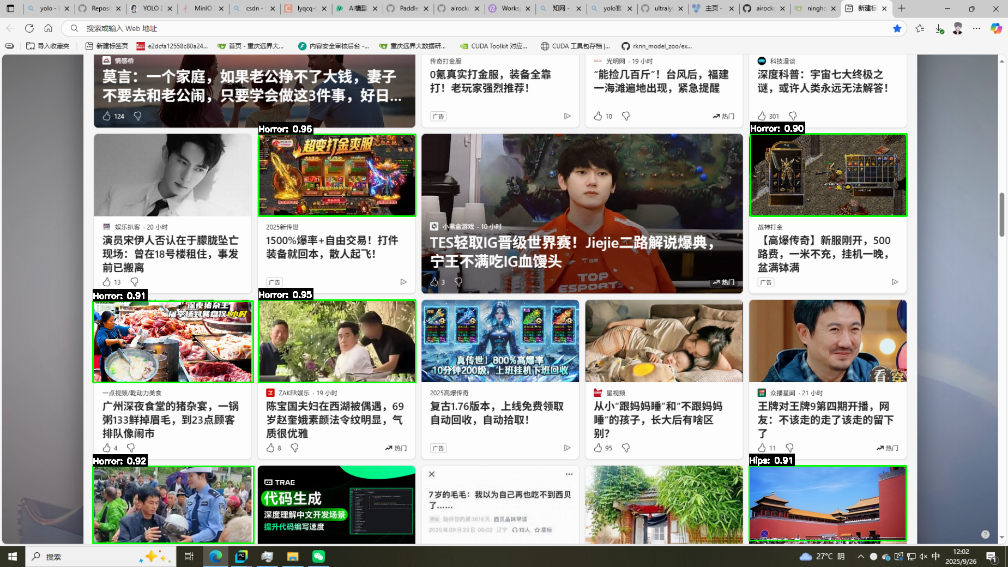The width and height of the screenshot is (1008, 567).
Task: Open the browser Downloads icon
Action: click(939, 28)
